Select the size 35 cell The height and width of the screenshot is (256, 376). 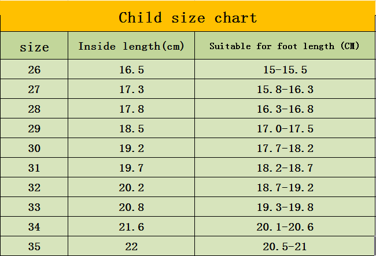tap(34, 247)
